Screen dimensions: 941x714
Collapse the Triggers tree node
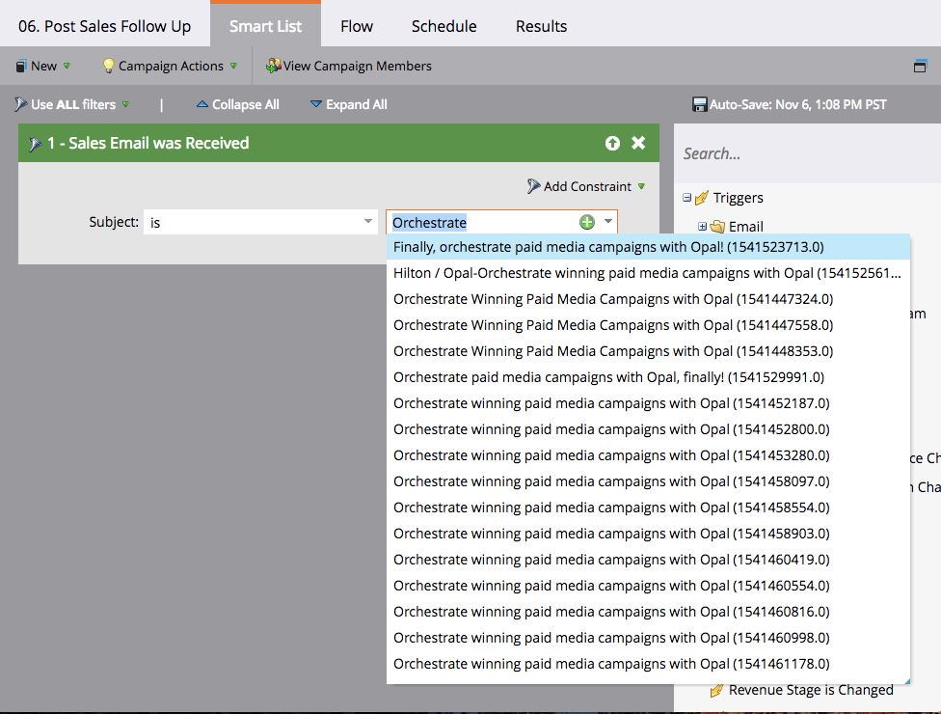(687, 198)
